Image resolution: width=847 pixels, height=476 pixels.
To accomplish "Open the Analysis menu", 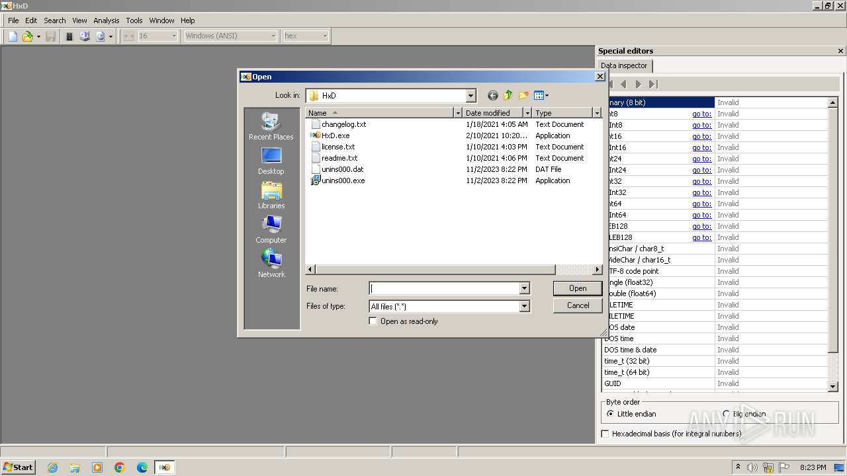I will click(x=107, y=20).
